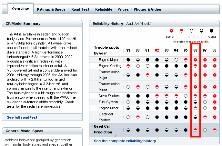Click Electrical System rating for year 06
The height and width of the screenshot is (146, 222).
[195, 117]
